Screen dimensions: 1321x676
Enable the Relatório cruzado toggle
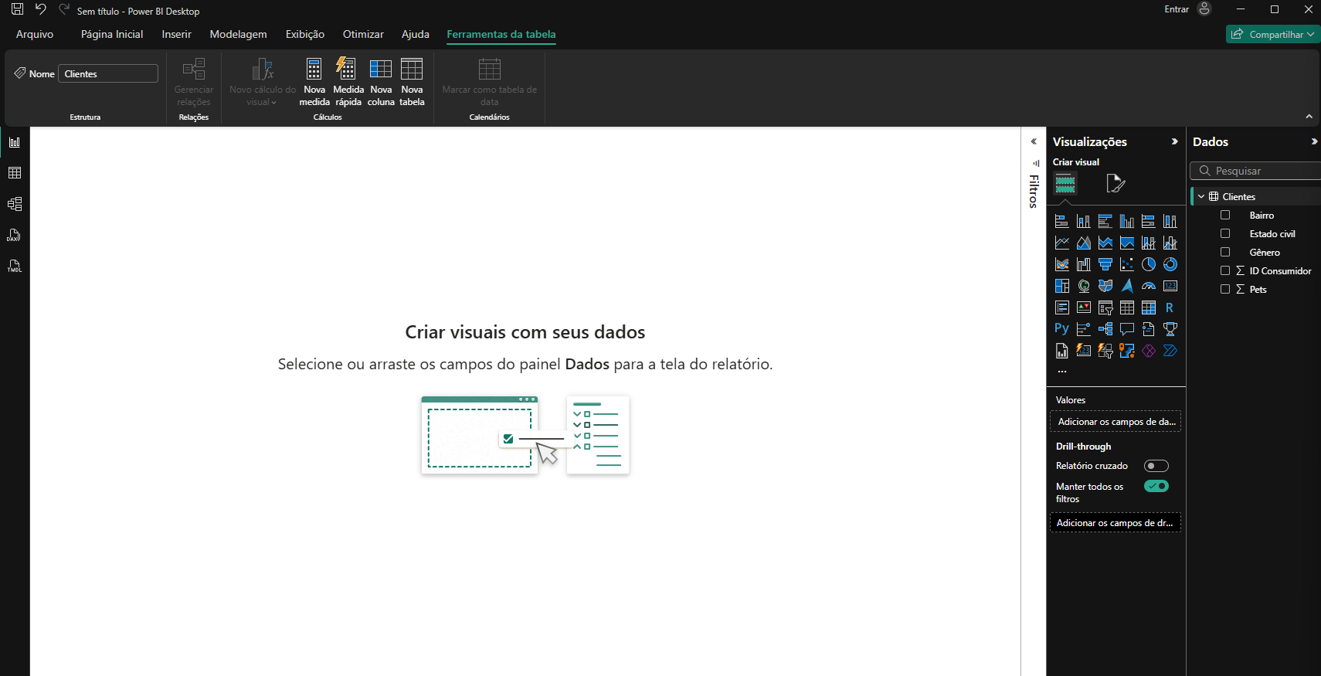click(1156, 466)
